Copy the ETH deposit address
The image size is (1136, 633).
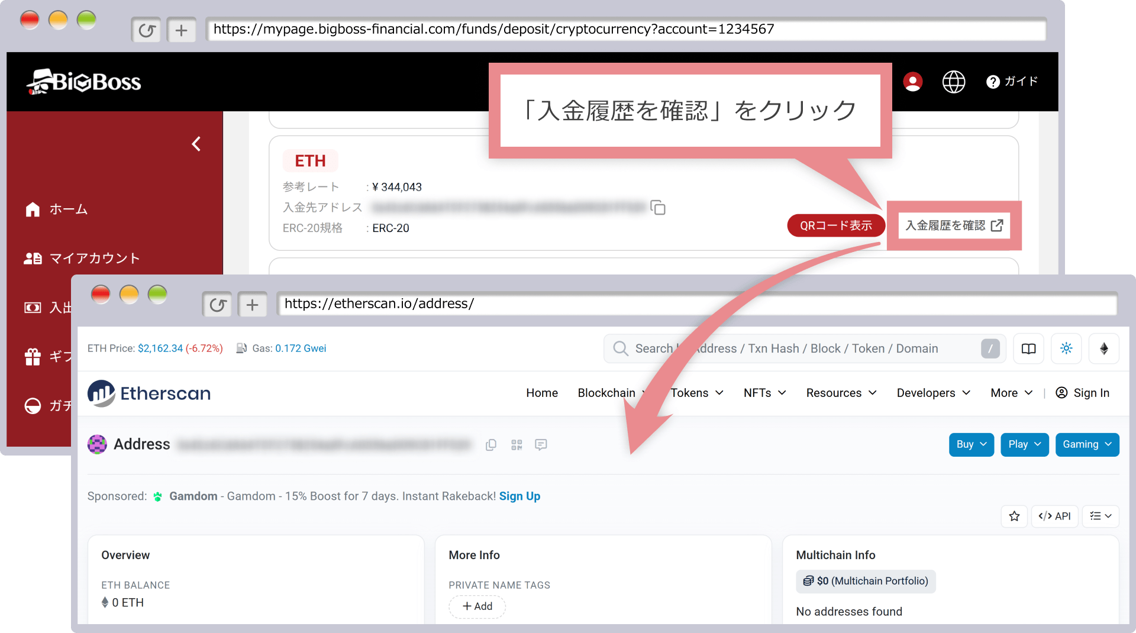click(x=658, y=208)
